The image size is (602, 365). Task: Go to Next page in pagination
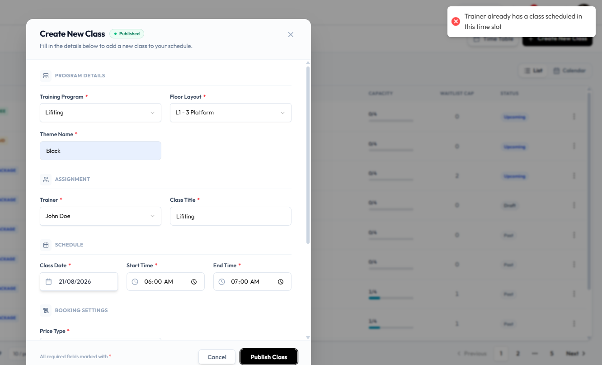[576, 353]
